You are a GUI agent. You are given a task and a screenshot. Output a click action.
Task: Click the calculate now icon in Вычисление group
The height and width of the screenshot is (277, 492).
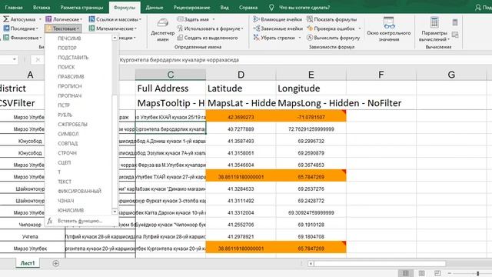455,22
